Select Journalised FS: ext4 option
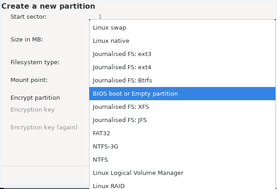277x189 pixels. pyautogui.click(x=182, y=67)
